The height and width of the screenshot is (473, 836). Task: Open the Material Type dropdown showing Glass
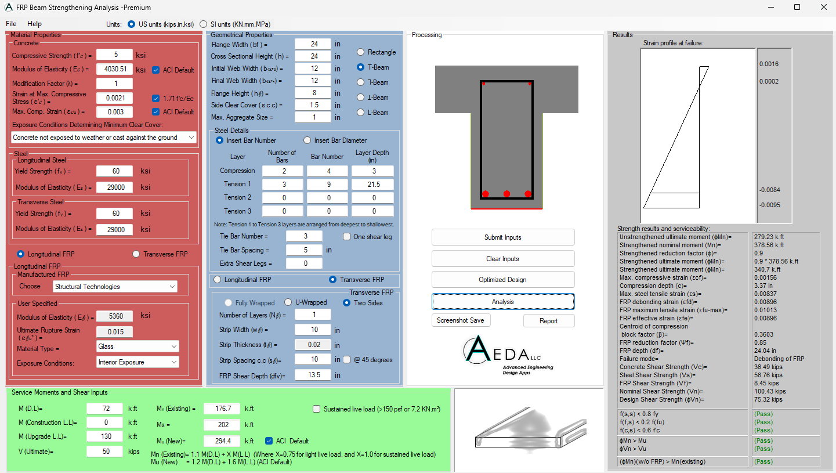[138, 346]
